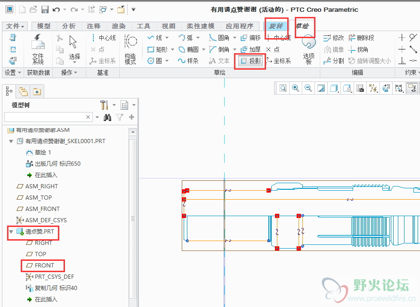Click the Open file folder icon
The width and height of the screenshot is (420, 307).
33,10
